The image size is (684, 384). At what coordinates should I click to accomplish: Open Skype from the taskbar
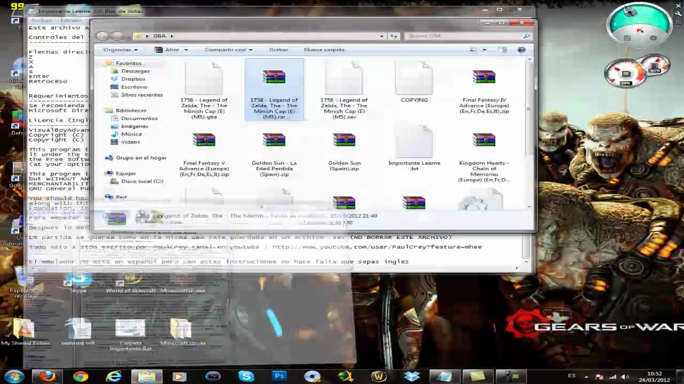pyautogui.click(x=246, y=377)
